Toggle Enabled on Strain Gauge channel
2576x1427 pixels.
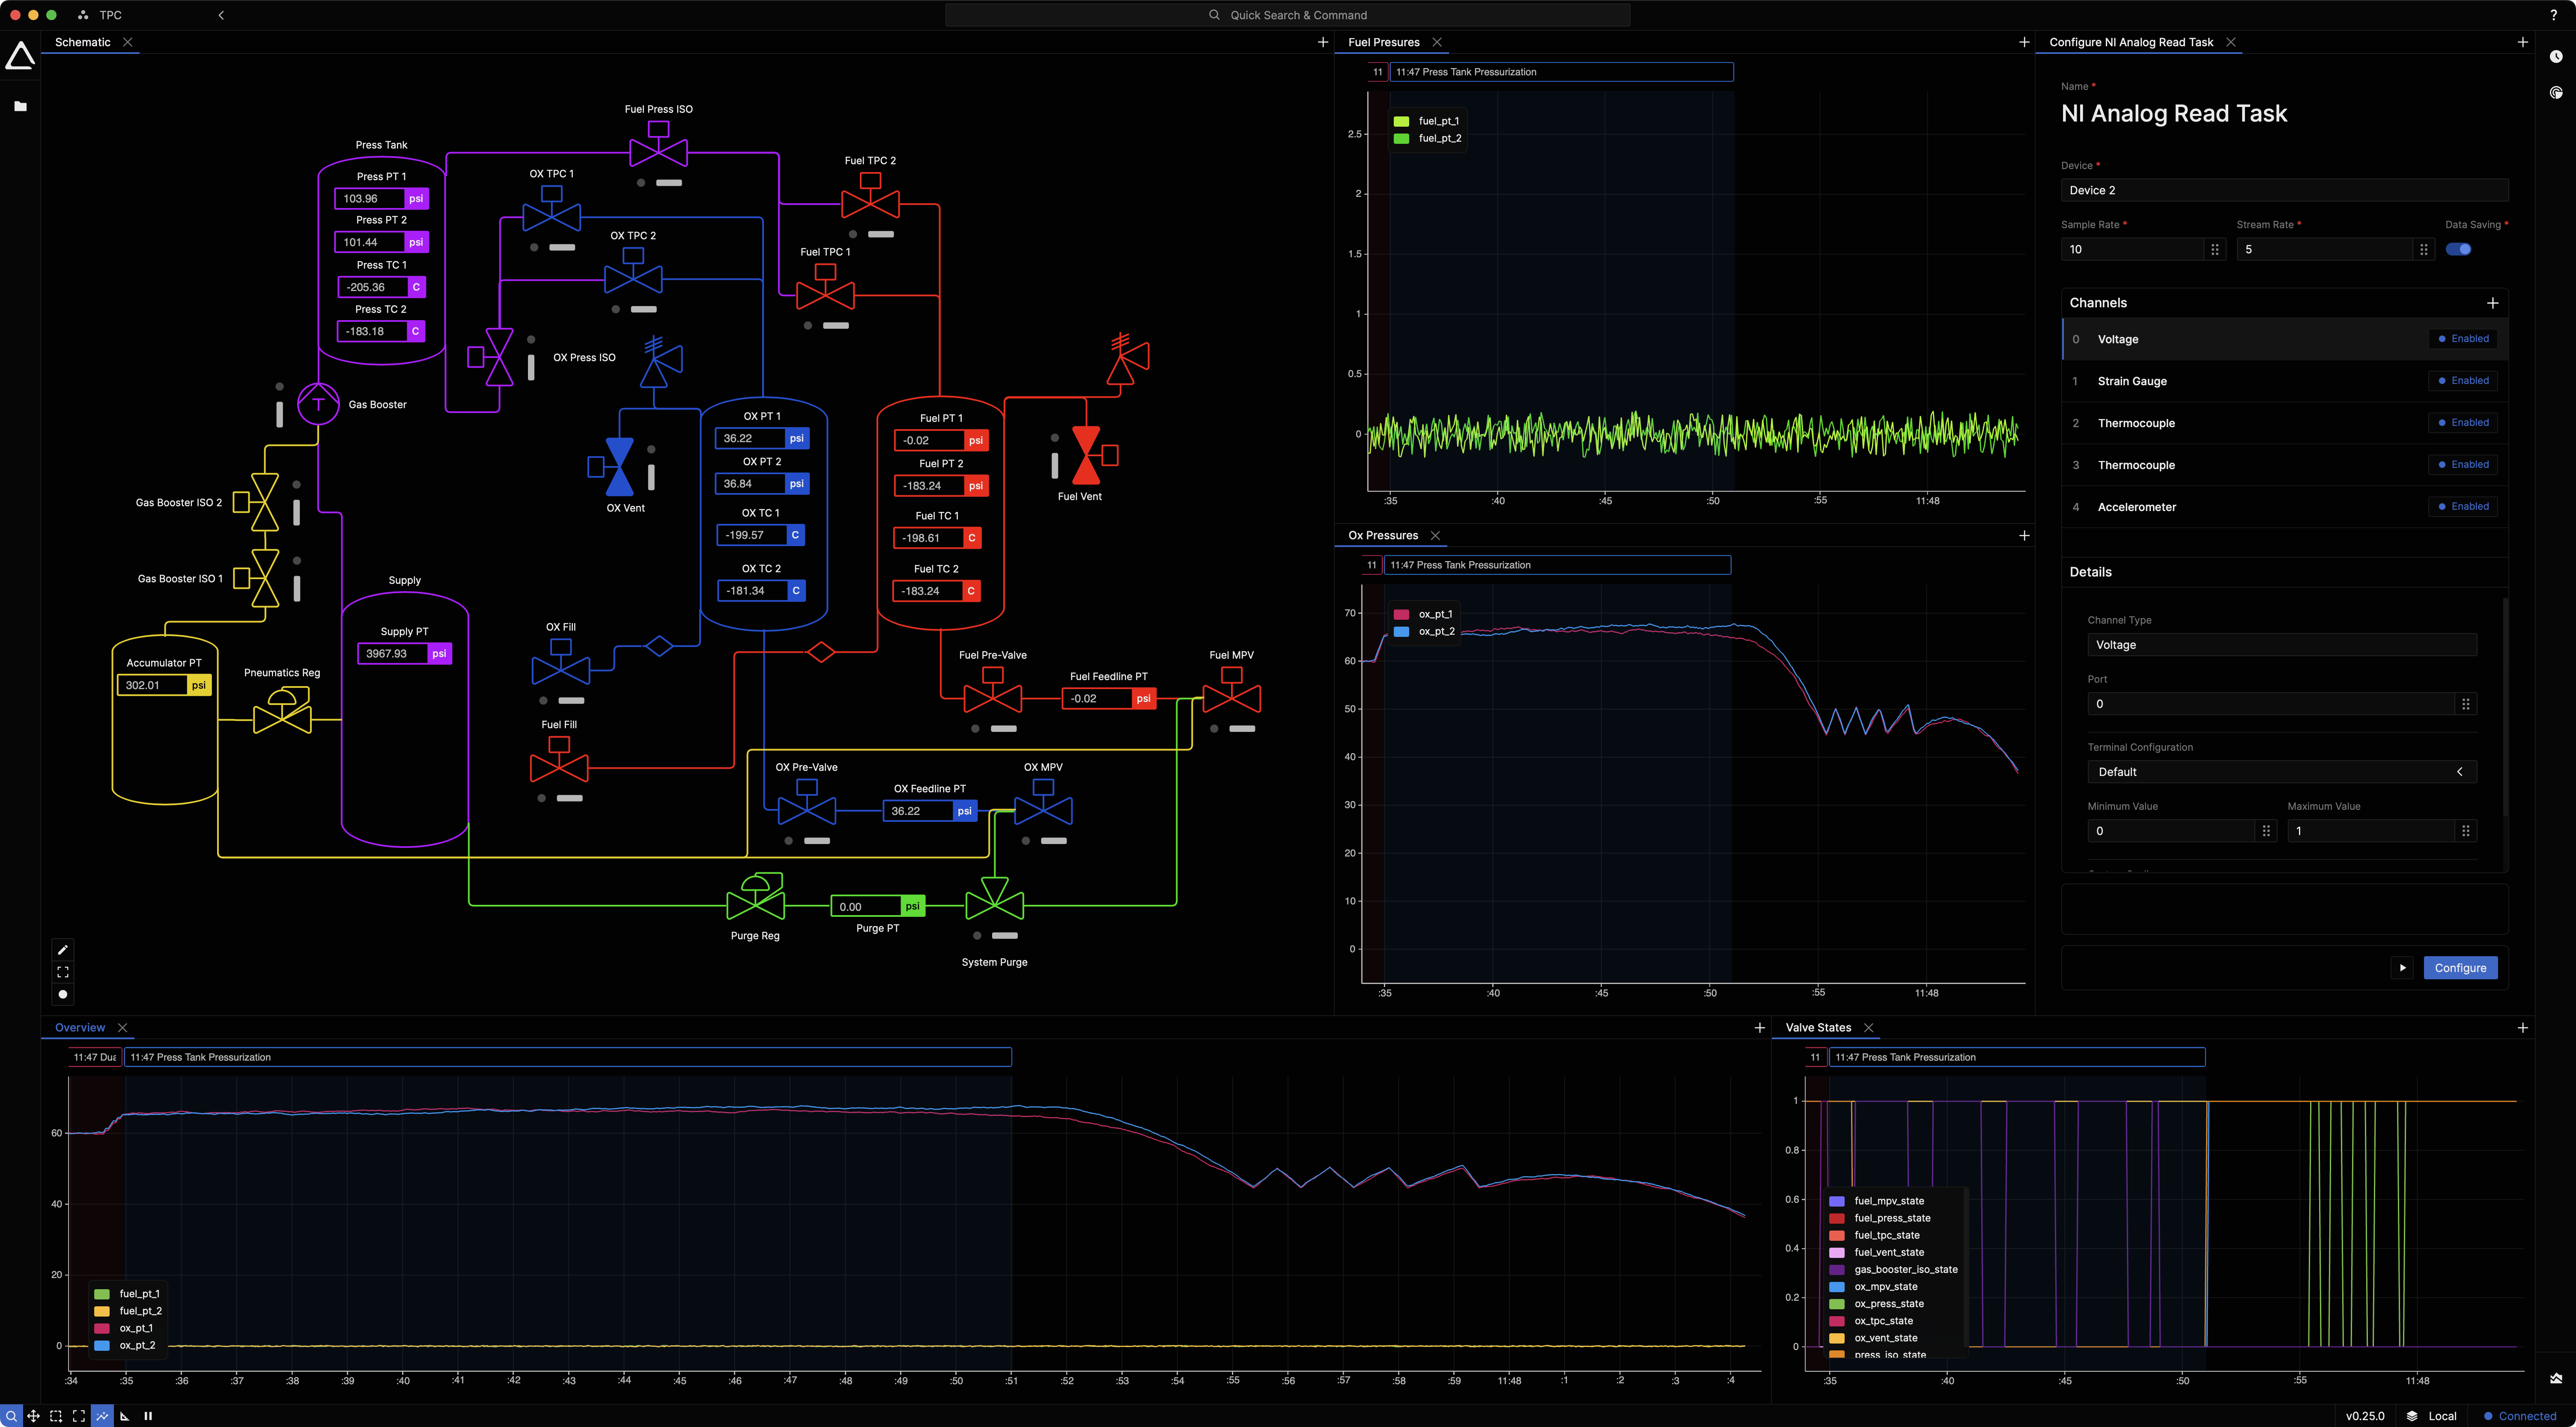[x=2463, y=381]
